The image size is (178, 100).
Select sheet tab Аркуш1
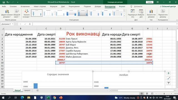click(18, 90)
